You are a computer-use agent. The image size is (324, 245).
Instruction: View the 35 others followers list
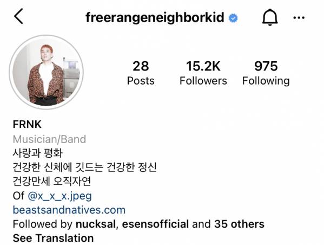(x=239, y=224)
